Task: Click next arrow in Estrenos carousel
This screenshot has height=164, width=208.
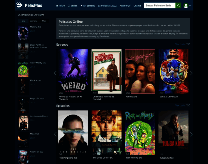Action: pyautogui.click(x=191, y=73)
